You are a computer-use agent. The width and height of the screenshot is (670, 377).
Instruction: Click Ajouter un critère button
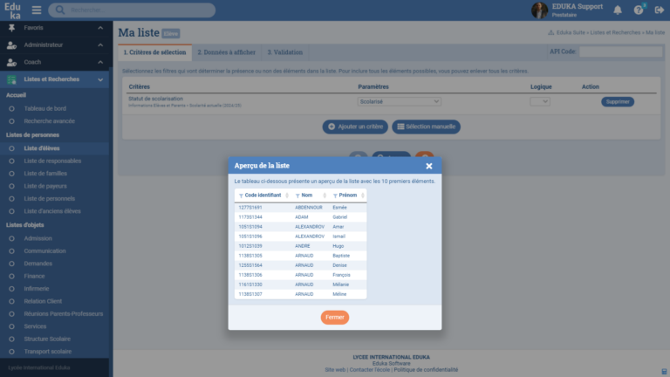click(x=355, y=127)
